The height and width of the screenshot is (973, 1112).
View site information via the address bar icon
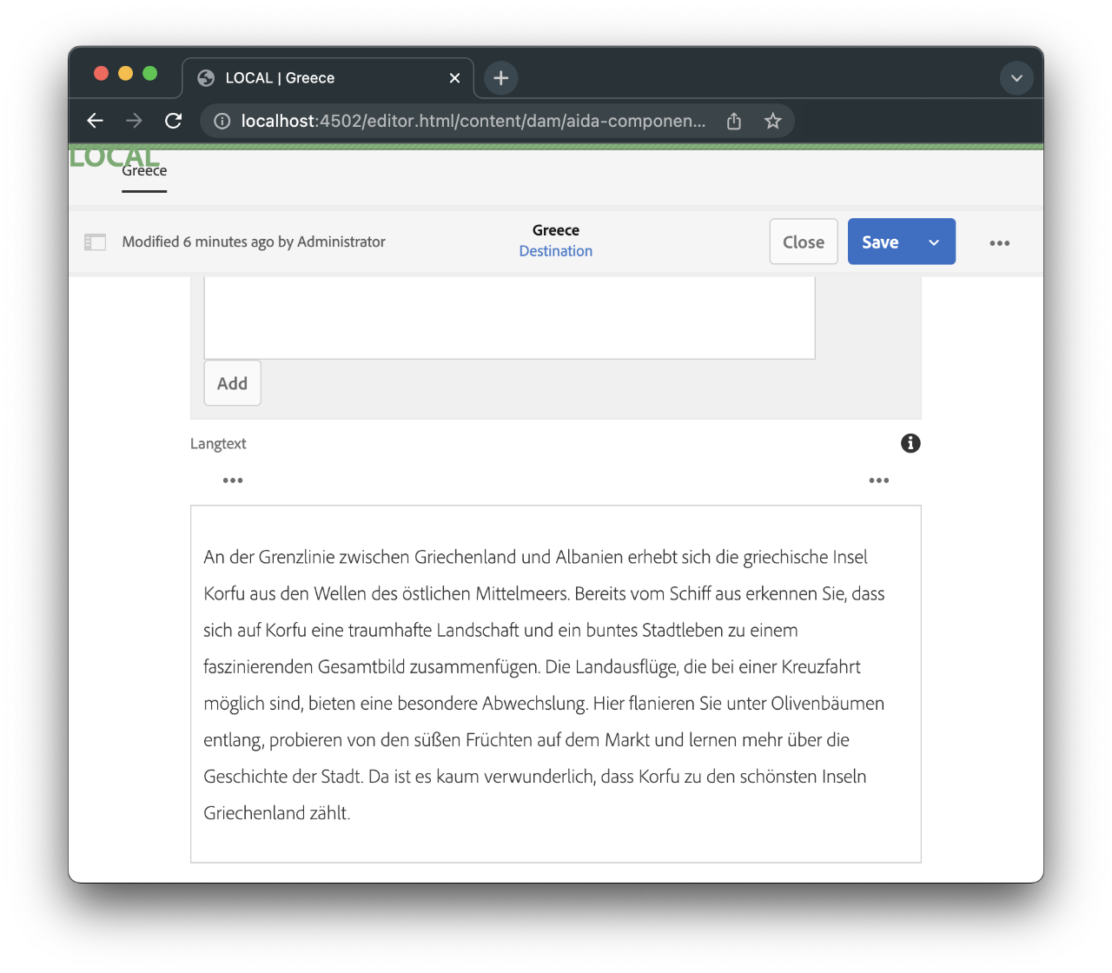[x=222, y=121]
